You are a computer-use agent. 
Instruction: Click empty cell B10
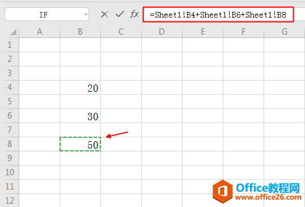[80, 172]
